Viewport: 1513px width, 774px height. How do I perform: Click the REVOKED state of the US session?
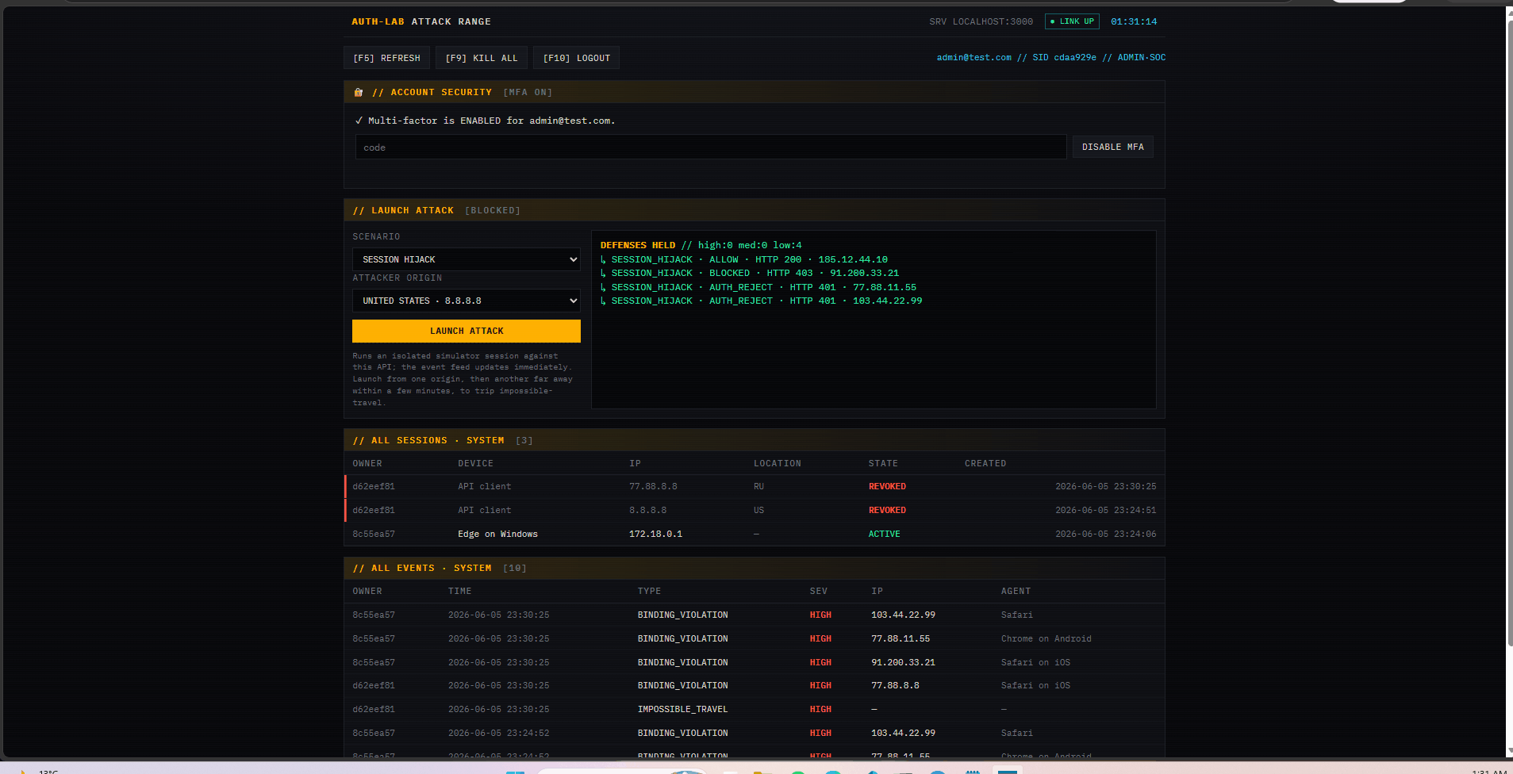coord(887,510)
